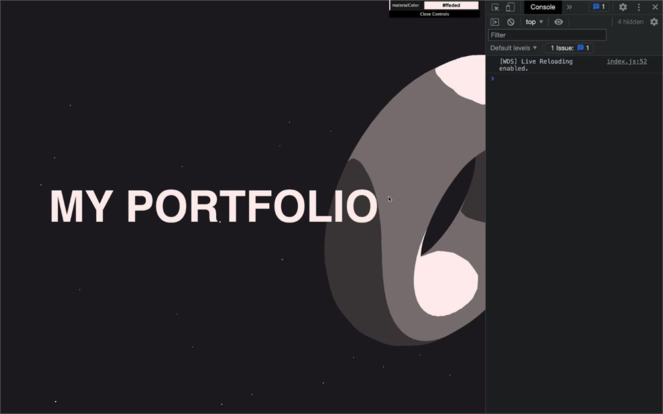The height and width of the screenshot is (414, 663).
Task: Open DevTools three-dot customize menu
Action: tap(639, 7)
